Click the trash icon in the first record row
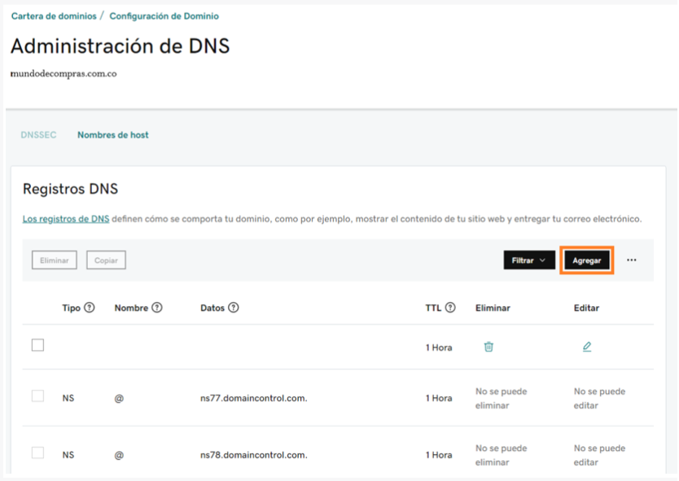 (x=488, y=347)
